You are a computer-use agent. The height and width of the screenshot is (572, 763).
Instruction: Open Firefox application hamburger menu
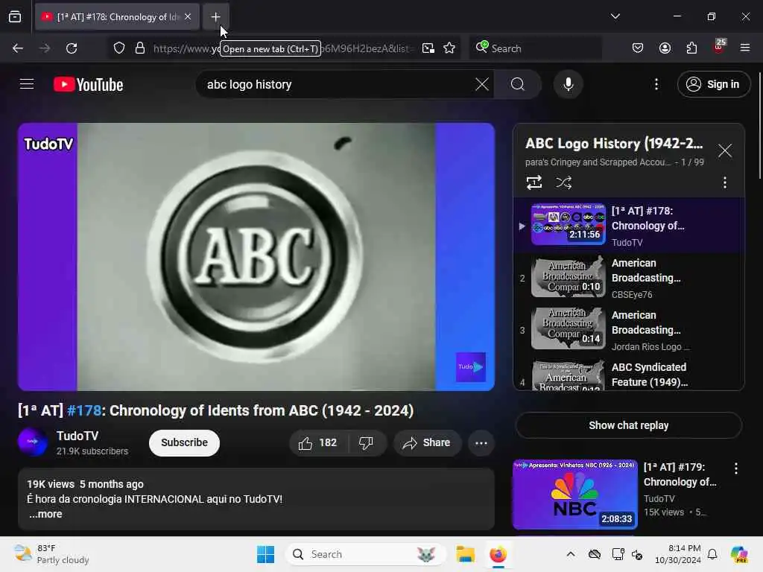tap(745, 48)
